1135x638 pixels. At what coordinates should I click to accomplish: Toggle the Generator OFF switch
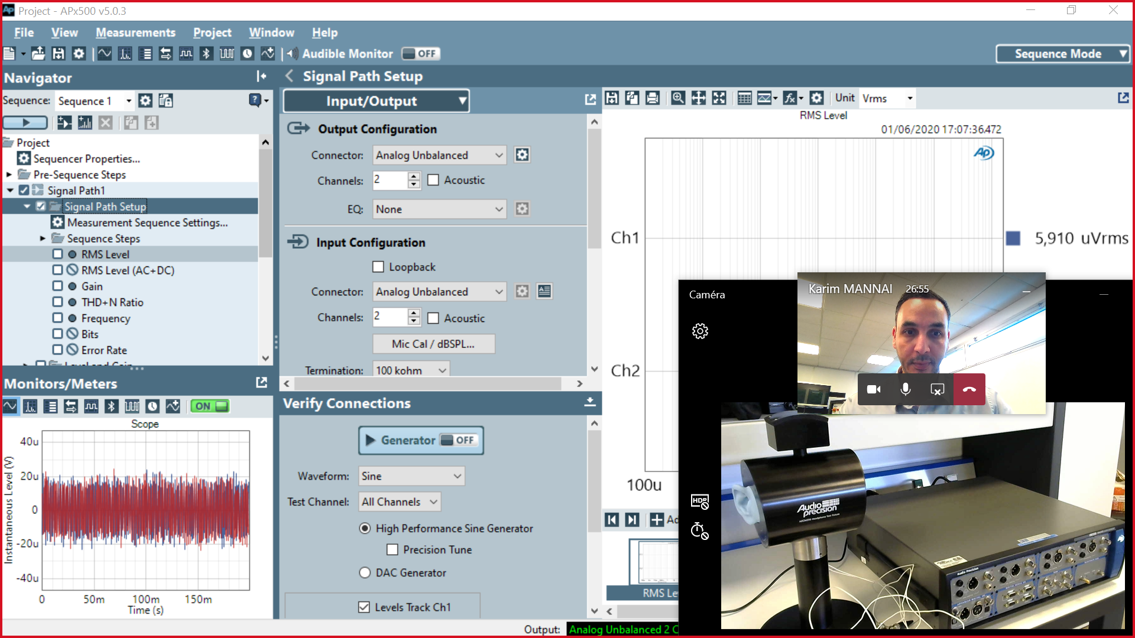coord(458,440)
